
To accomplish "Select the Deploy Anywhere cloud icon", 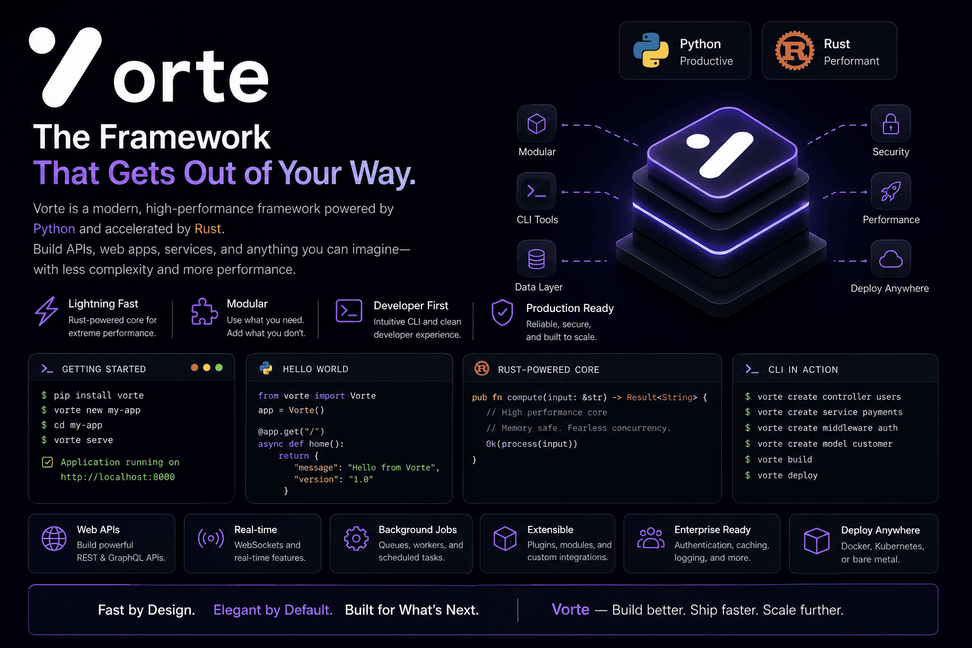I will [891, 259].
